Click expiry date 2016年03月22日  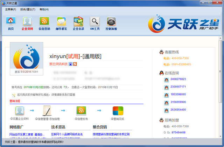coord(34,87)
